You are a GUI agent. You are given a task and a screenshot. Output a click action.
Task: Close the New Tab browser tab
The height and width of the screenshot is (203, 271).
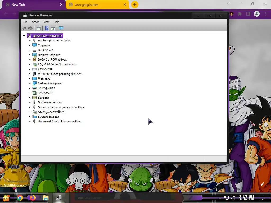click(x=61, y=5)
